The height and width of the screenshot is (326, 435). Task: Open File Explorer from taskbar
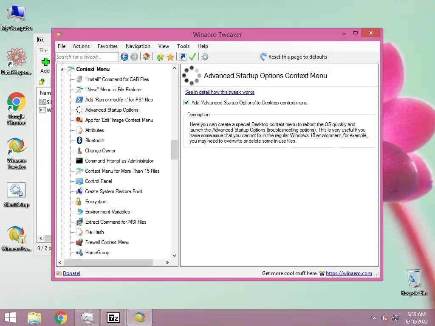34,318
